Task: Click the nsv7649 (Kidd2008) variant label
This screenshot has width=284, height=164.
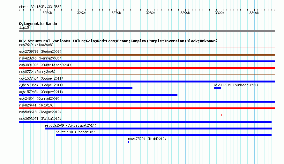Action: [x=36, y=45]
